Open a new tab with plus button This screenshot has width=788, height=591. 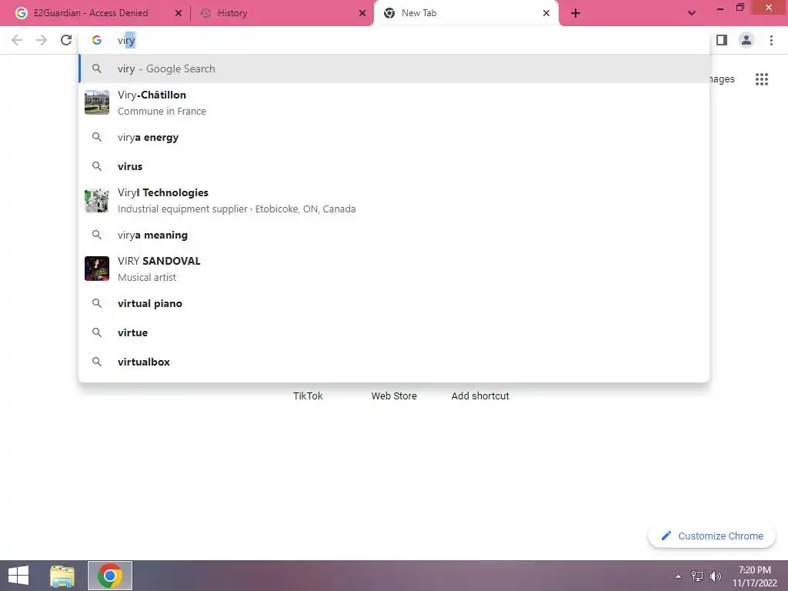(576, 13)
